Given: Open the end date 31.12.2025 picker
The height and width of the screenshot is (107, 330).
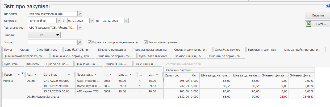Looking at the screenshot, I should coord(126,21).
